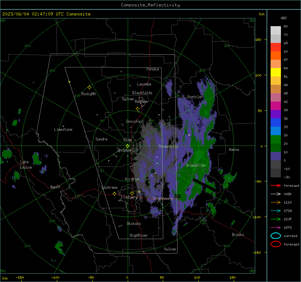Click the Hanna town label

pos(234,150)
